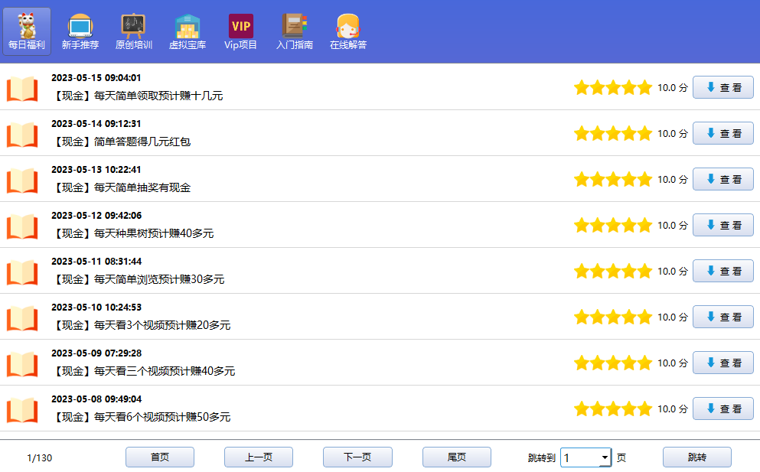Click book icon for 2023-05-15 entry
The image size is (760, 472).
click(22, 88)
